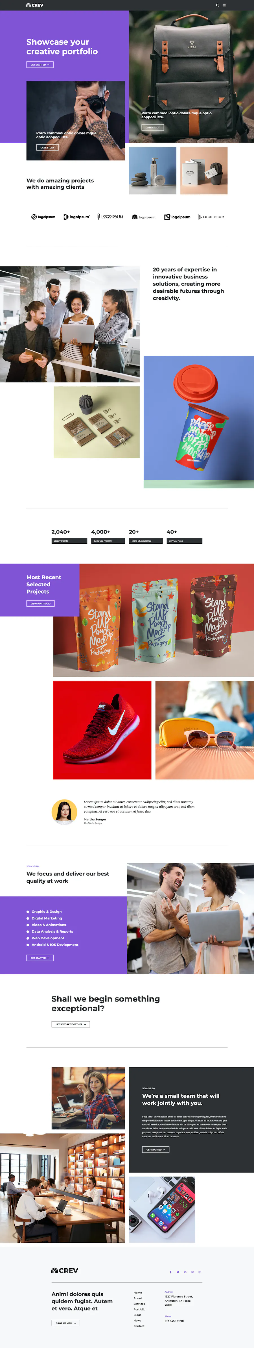Open the paper coffee cup mockup image
This screenshot has width=254, height=1348.
199,422
